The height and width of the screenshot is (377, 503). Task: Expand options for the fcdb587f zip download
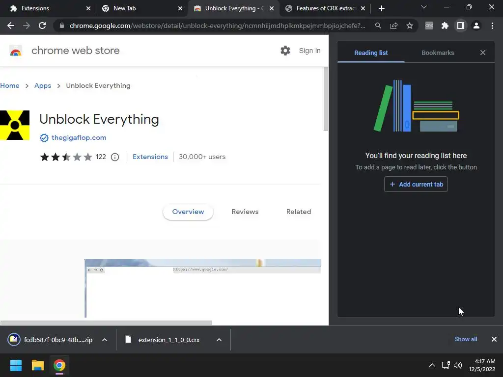click(x=105, y=340)
